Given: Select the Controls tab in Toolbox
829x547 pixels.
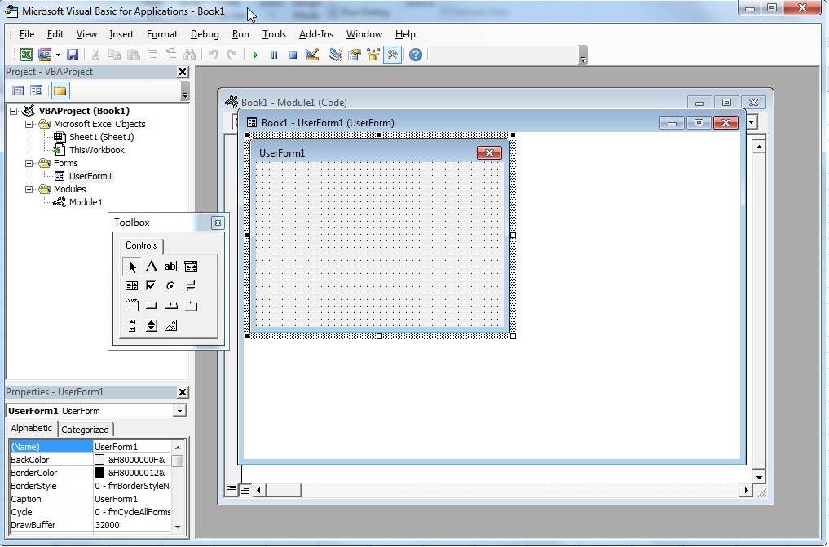Looking at the screenshot, I should click(x=141, y=245).
